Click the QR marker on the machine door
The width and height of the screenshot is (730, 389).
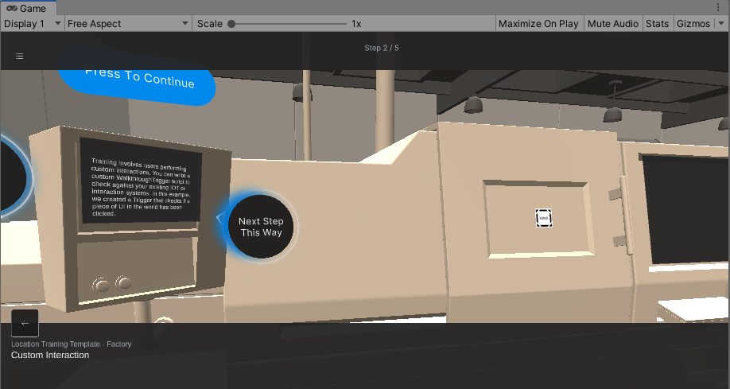(544, 218)
